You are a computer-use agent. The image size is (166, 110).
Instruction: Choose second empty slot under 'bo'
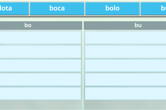tap(41, 52)
